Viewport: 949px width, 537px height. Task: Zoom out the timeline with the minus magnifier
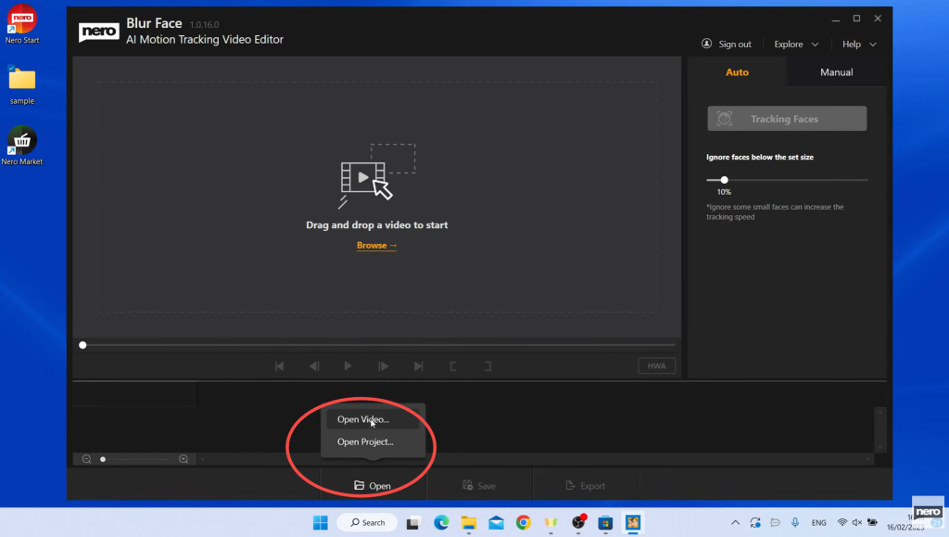[86, 459]
